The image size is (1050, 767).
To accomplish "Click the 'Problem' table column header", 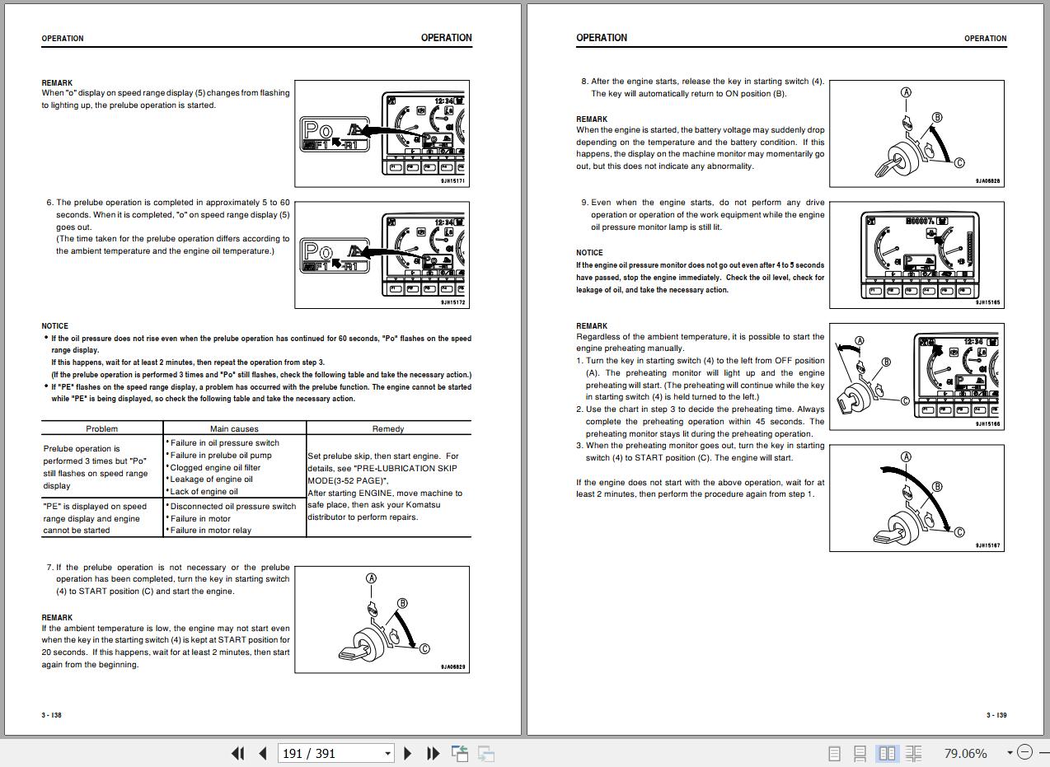I will tap(102, 428).
